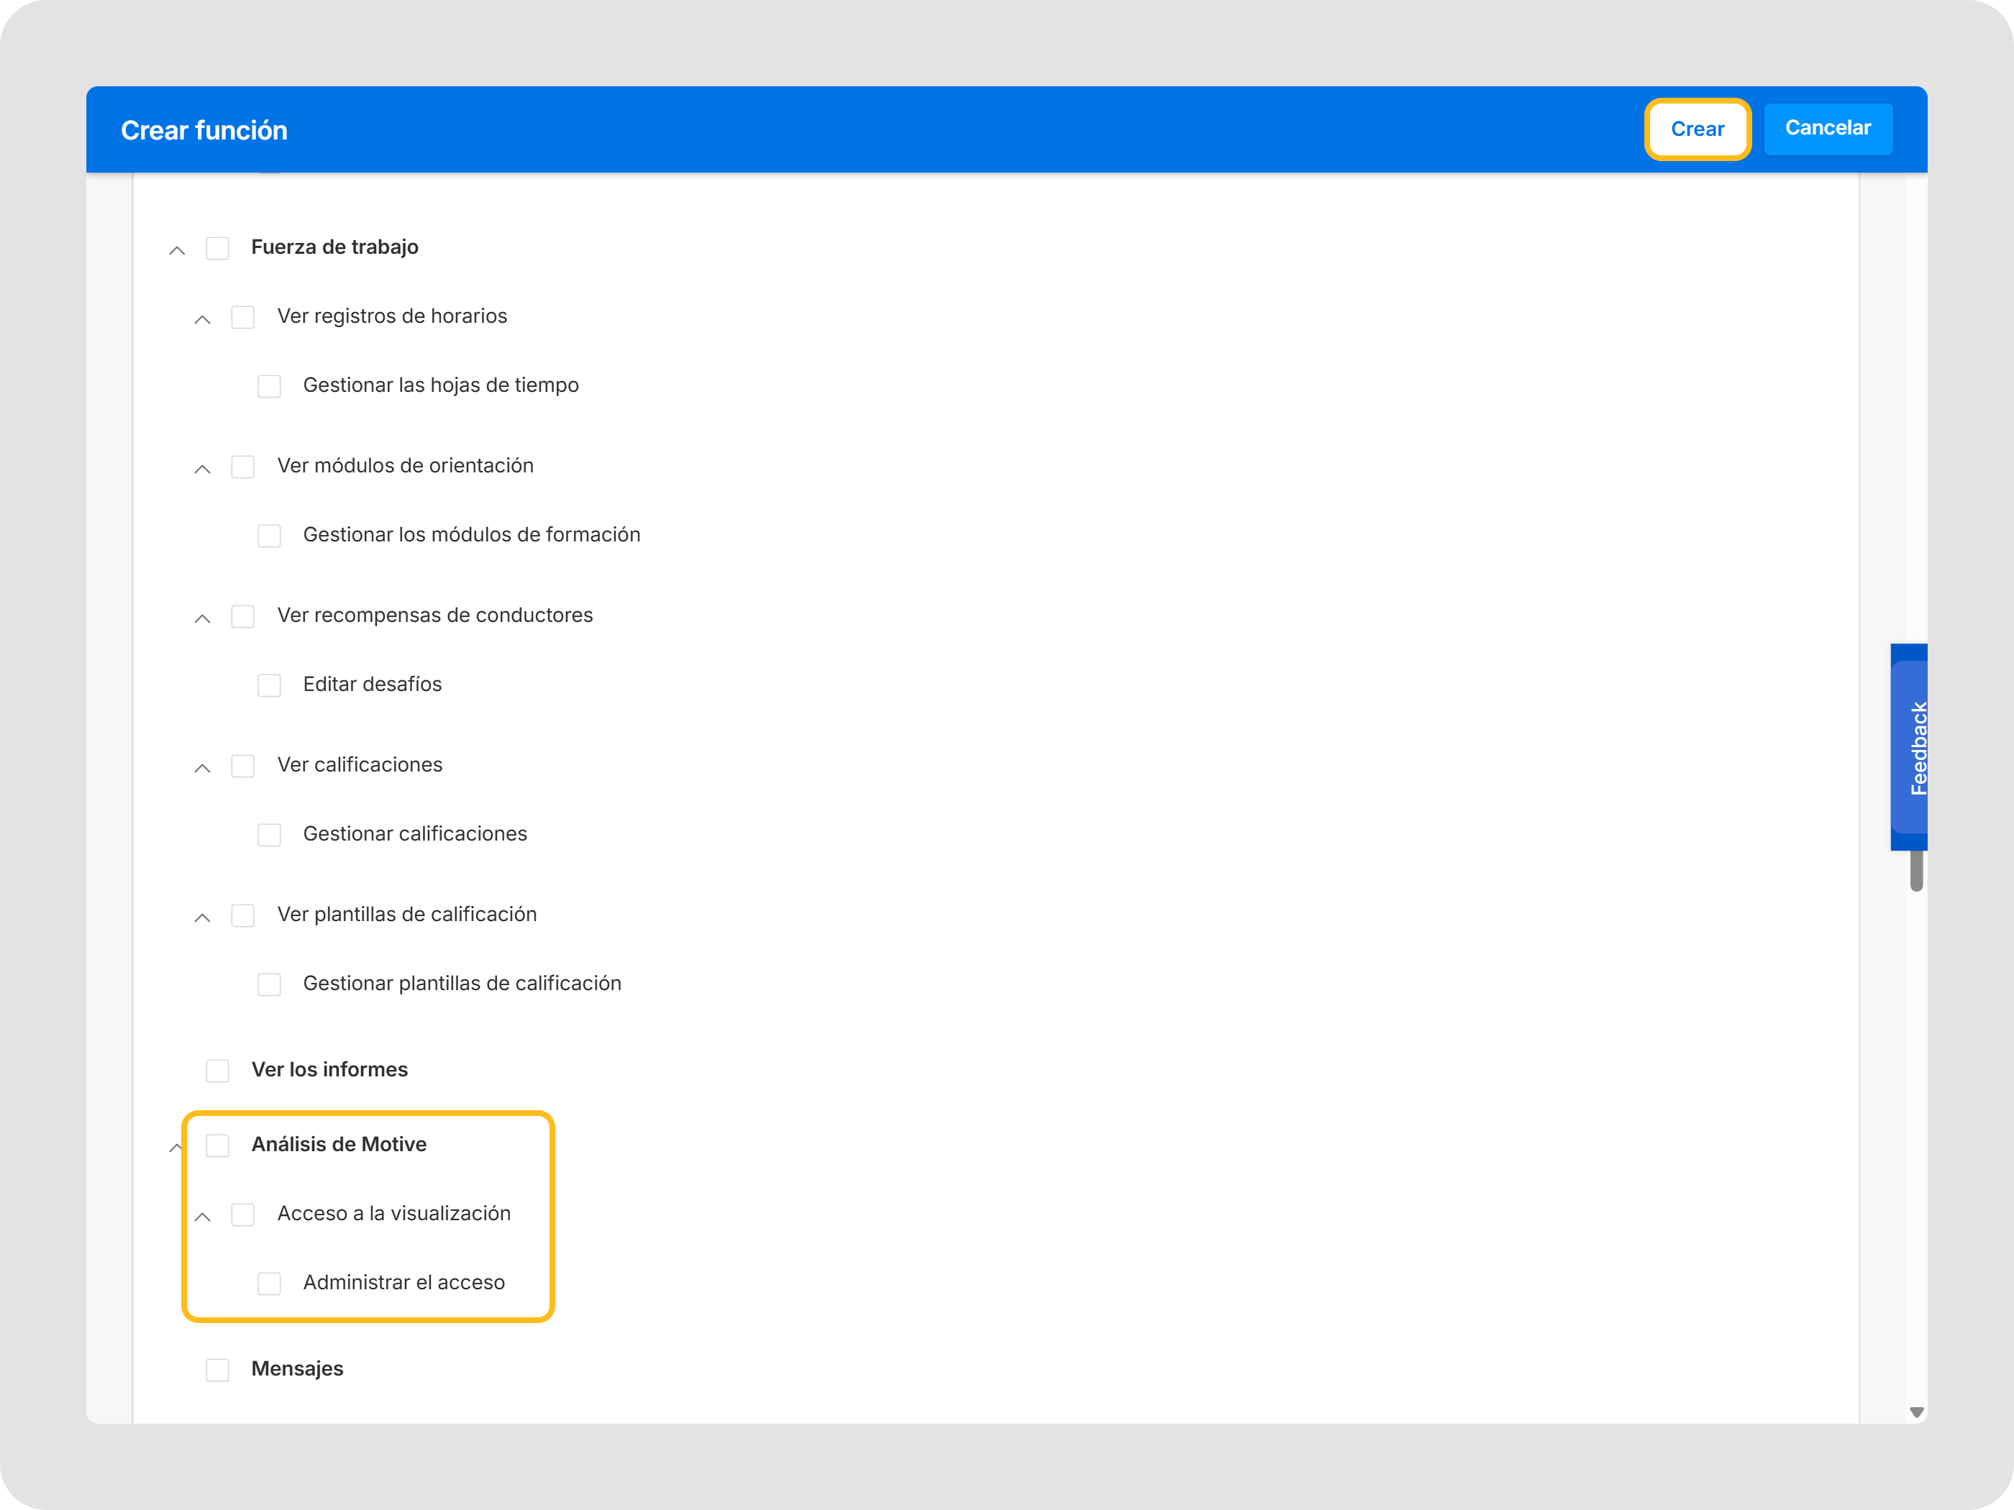
Task: Enable the Mensajes permission
Action: [x=219, y=1370]
